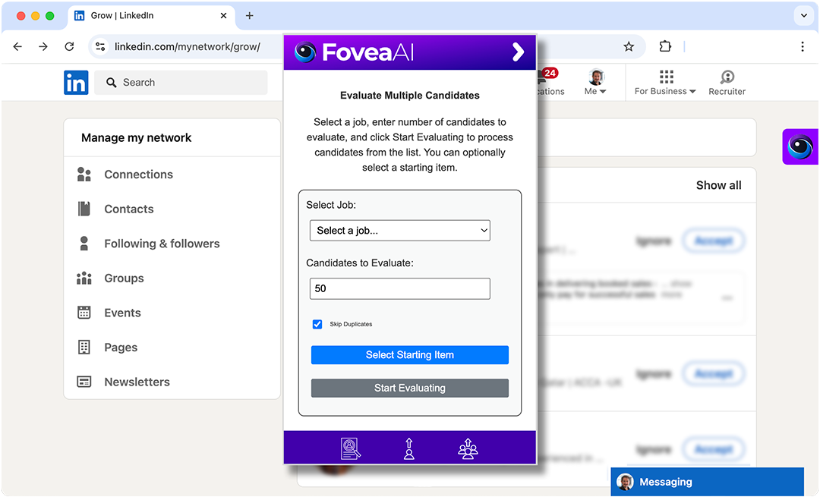Select the upload single candidate icon in footer
The image size is (820, 497).
click(x=409, y=448)
